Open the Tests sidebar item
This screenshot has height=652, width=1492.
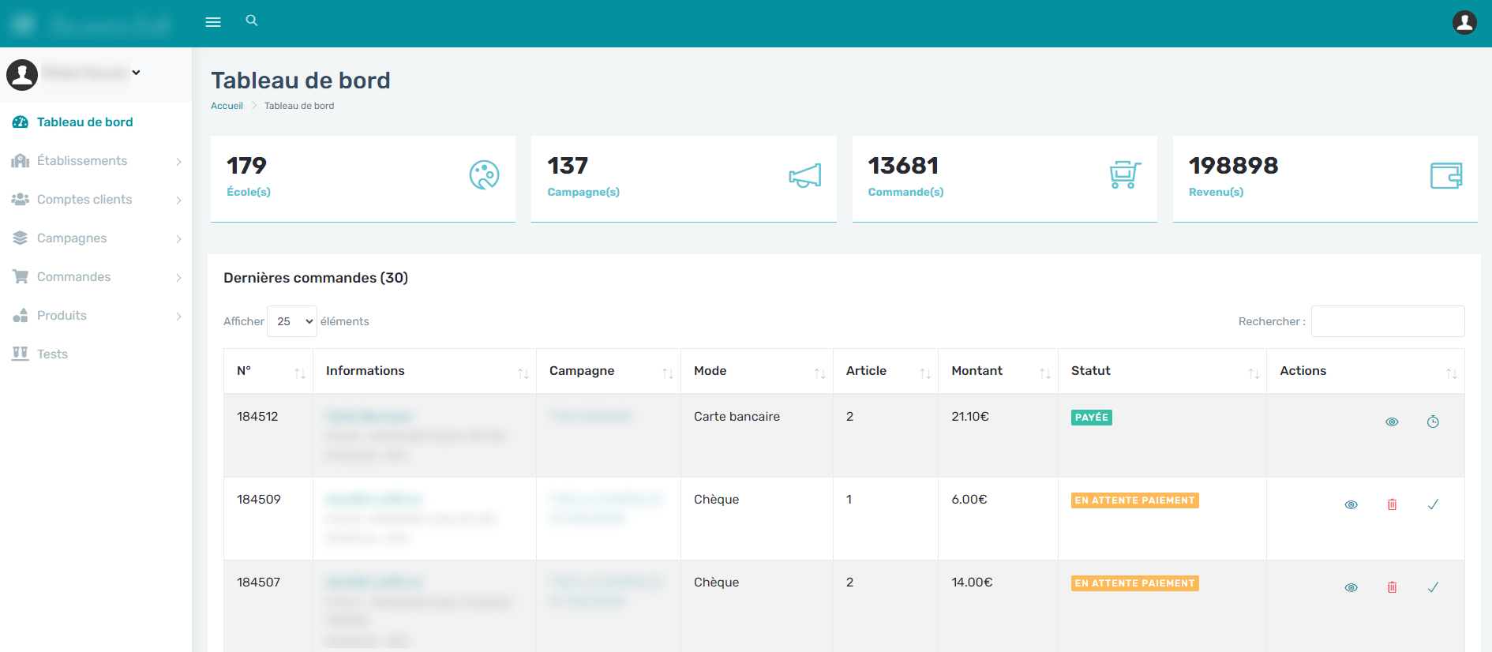[x=52, y=354]
